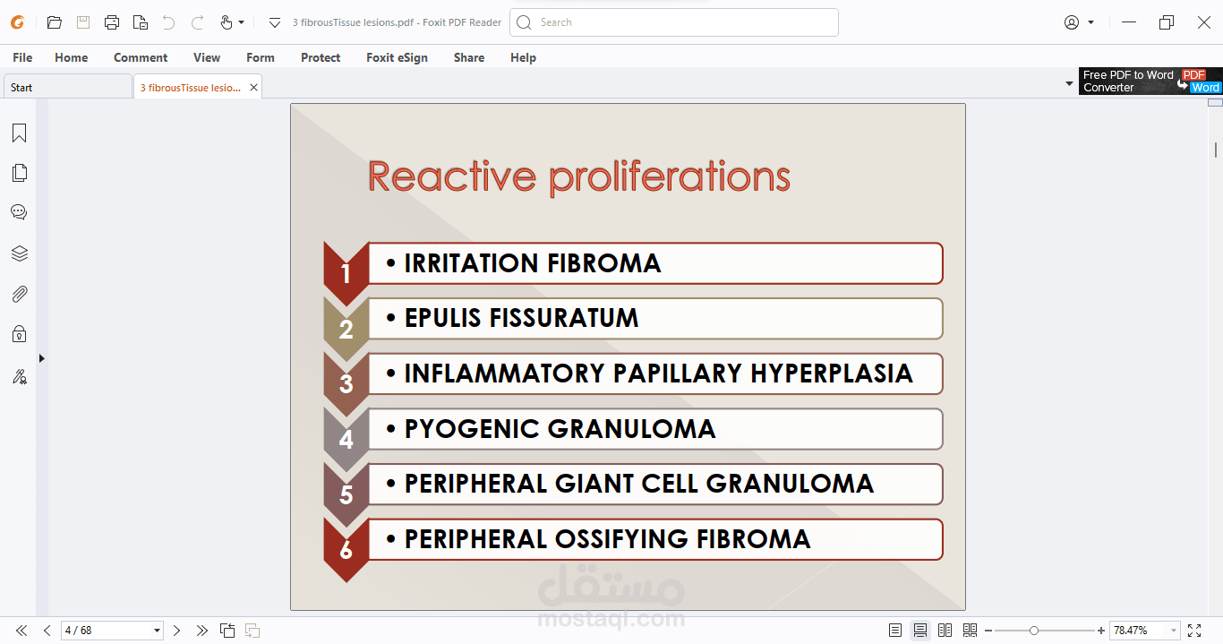Screen dimensions: 1223x644
Task: Select the Hand tool
Action: [x=226, y=22]
